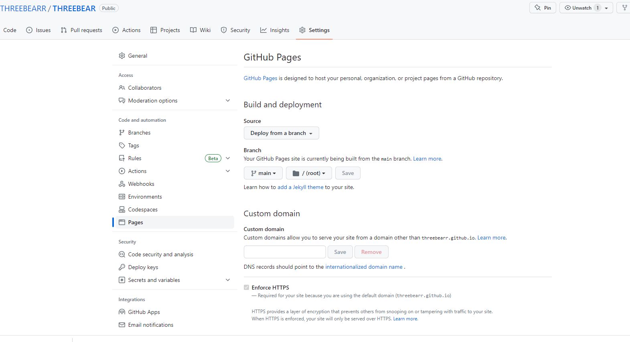
Task: Click the Rules sidebar icon
Action: [122, 158]
